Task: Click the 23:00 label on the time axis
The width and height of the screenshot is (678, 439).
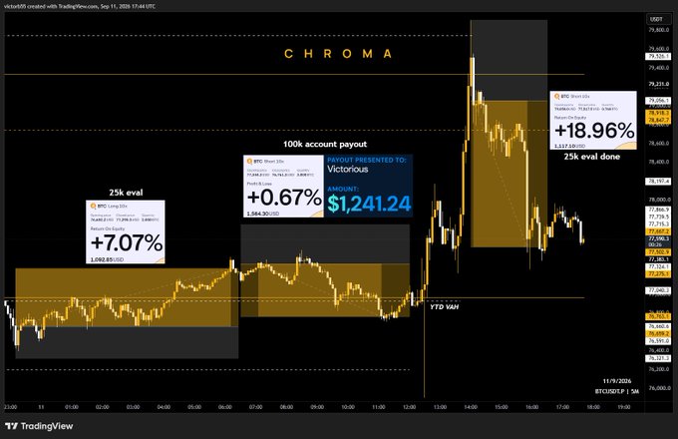Action: click(10, 407)
